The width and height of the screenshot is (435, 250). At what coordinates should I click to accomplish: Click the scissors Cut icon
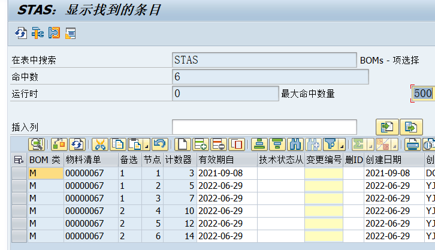tap(100, 144)
